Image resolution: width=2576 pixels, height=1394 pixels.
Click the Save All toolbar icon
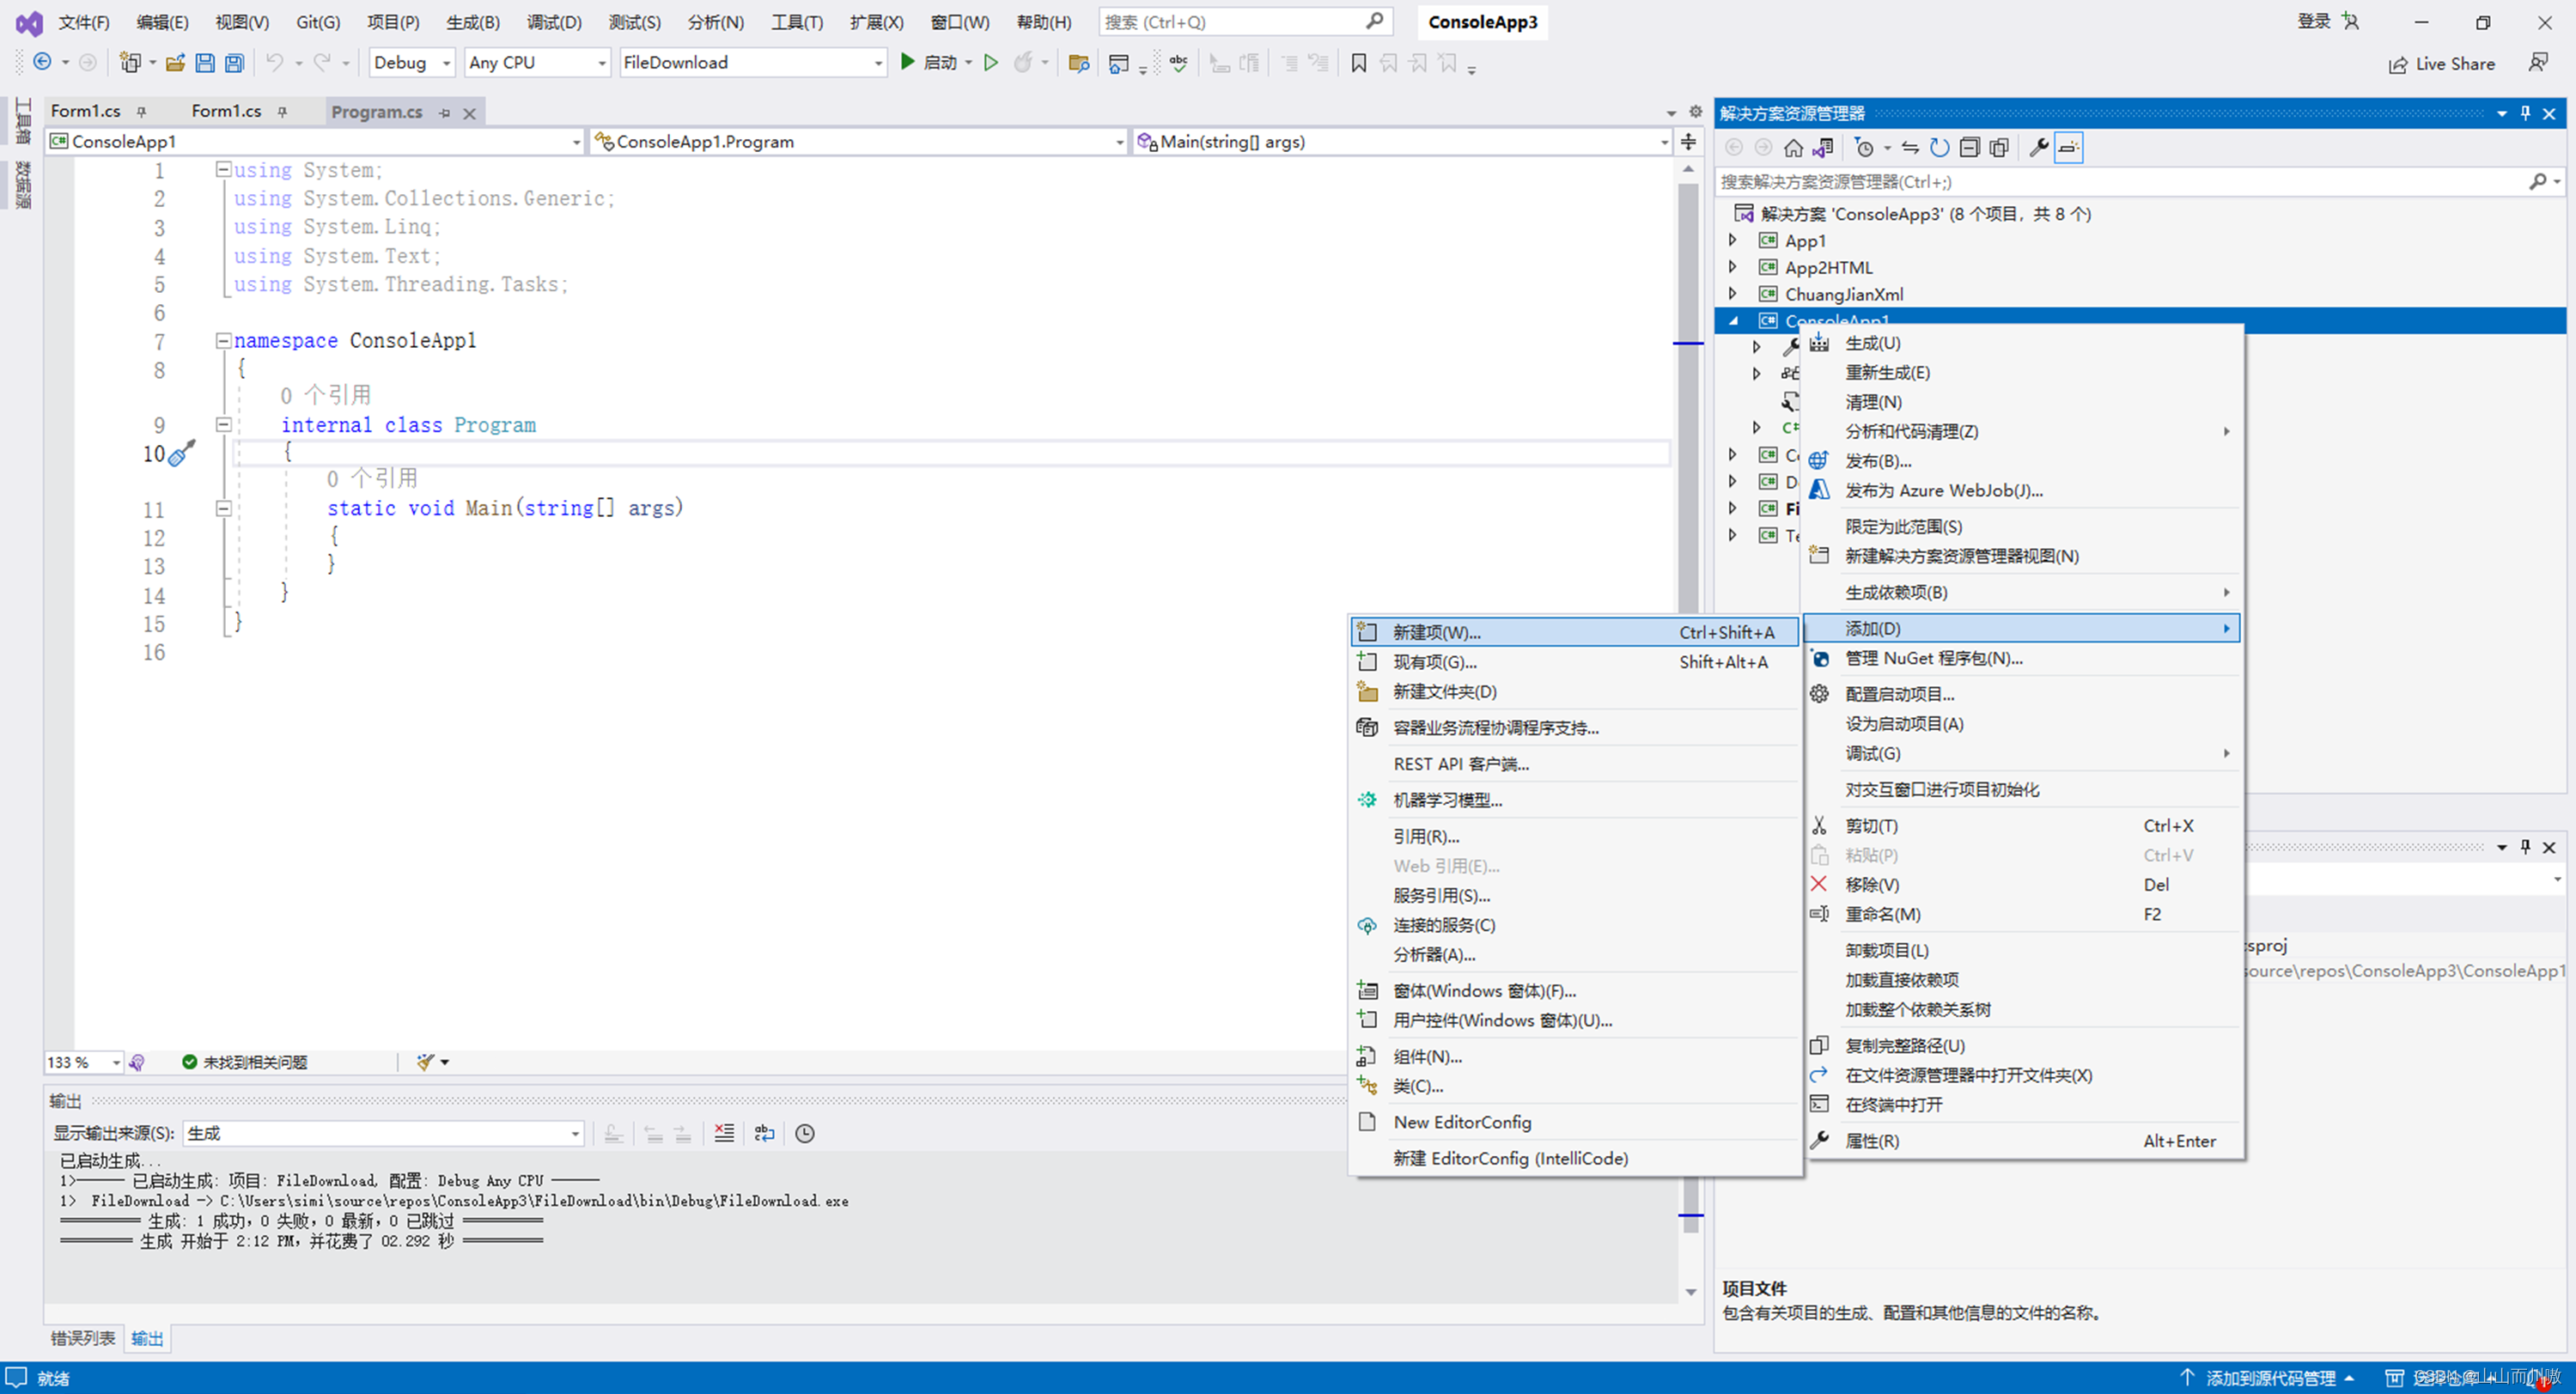tap(234, 63)
